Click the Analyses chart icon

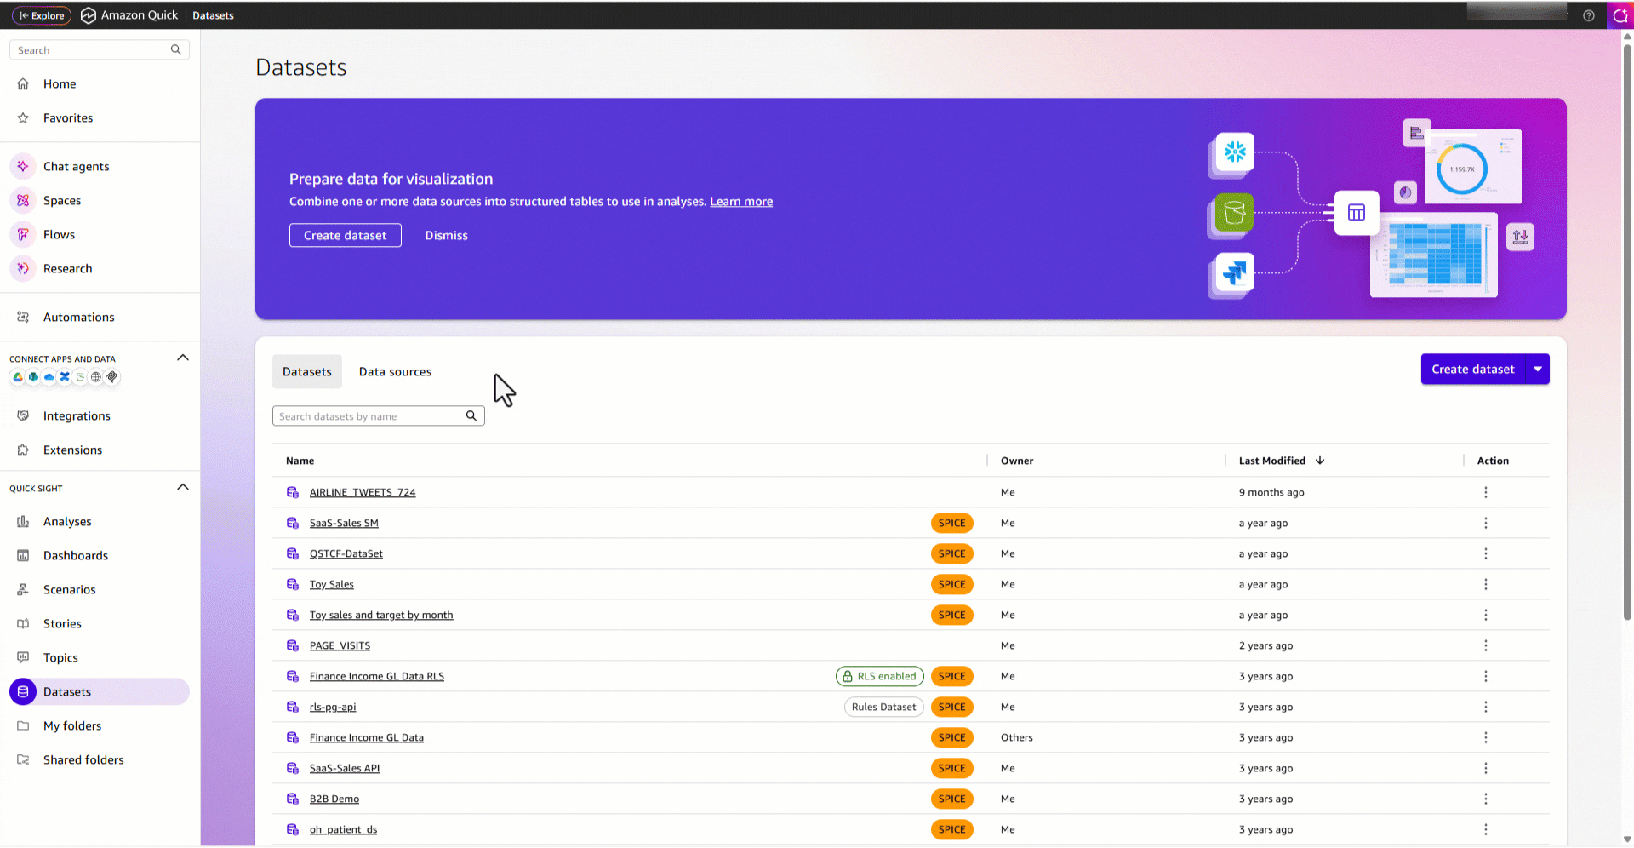(23, 522)
